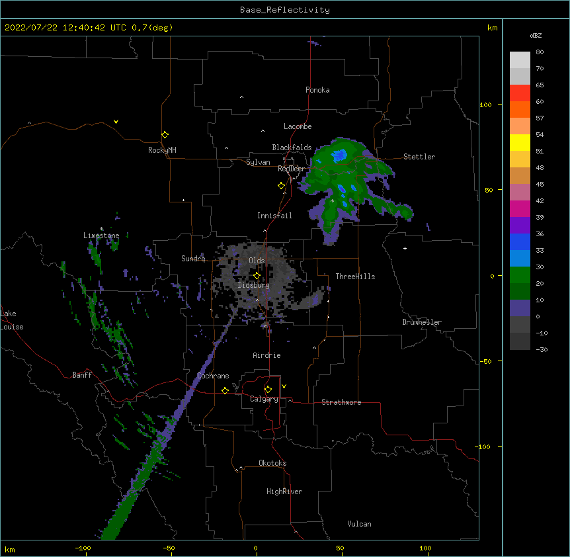Click the yellow diamond marker above the Calgary label
Image resolution: width=570 pixels, height=557 pixels.
268,390
